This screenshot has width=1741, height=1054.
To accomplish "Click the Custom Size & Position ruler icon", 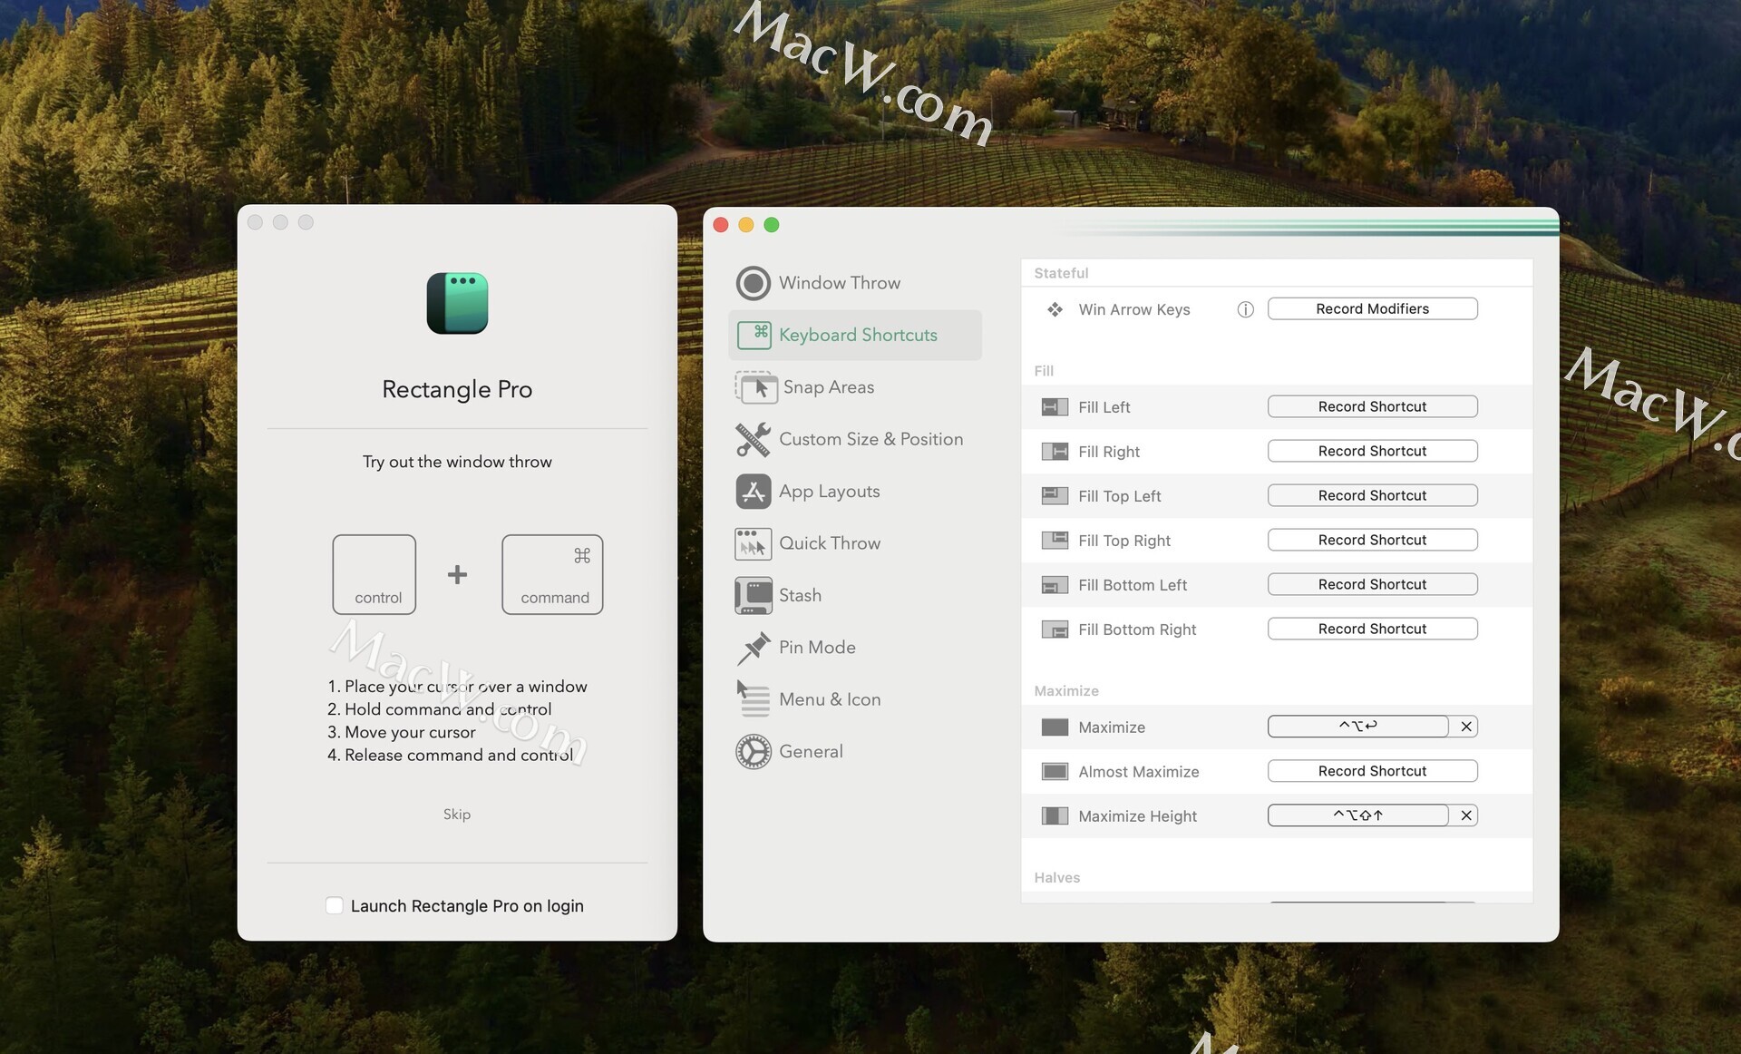I will (x=753, y=439).
